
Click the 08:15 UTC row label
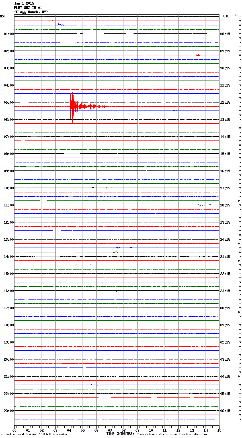(x=225, y=34)
